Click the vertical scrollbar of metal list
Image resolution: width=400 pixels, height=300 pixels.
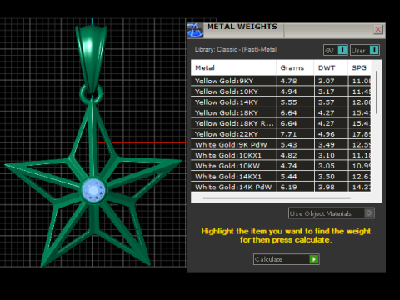pos(377,92)
